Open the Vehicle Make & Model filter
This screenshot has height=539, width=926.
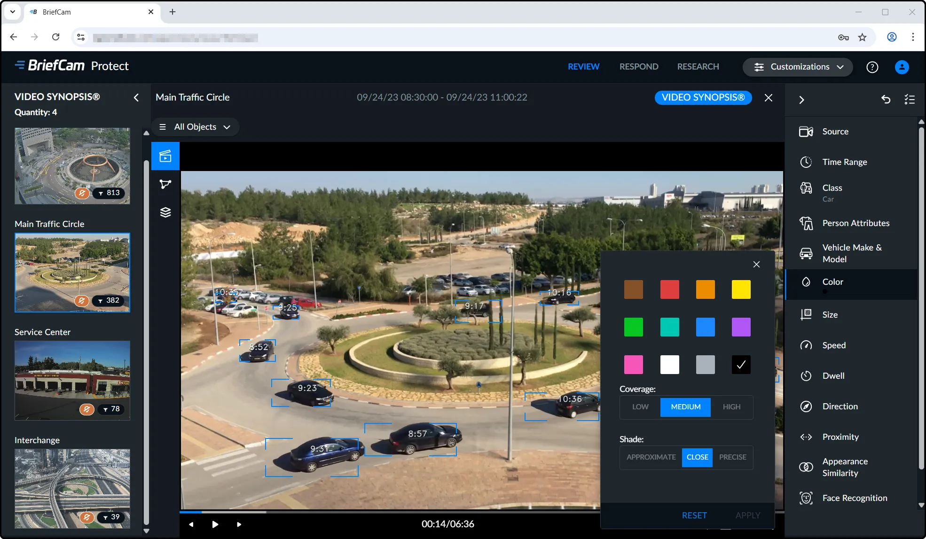click(851, 253)
